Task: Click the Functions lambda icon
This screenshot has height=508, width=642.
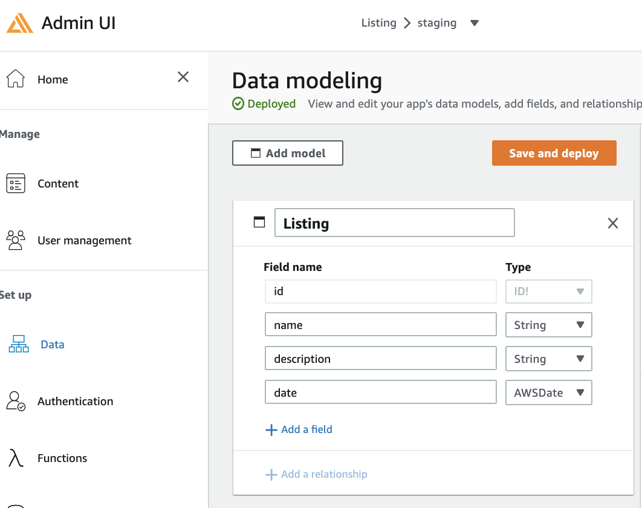Action: [15, 458]
